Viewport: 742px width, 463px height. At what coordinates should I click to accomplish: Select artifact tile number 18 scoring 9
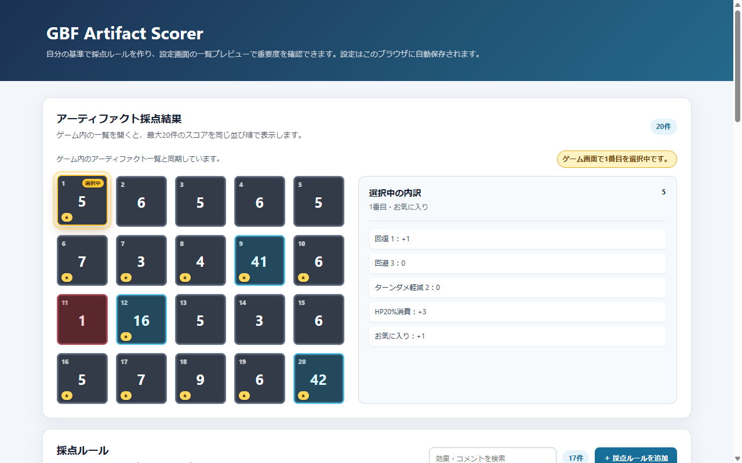201,378
